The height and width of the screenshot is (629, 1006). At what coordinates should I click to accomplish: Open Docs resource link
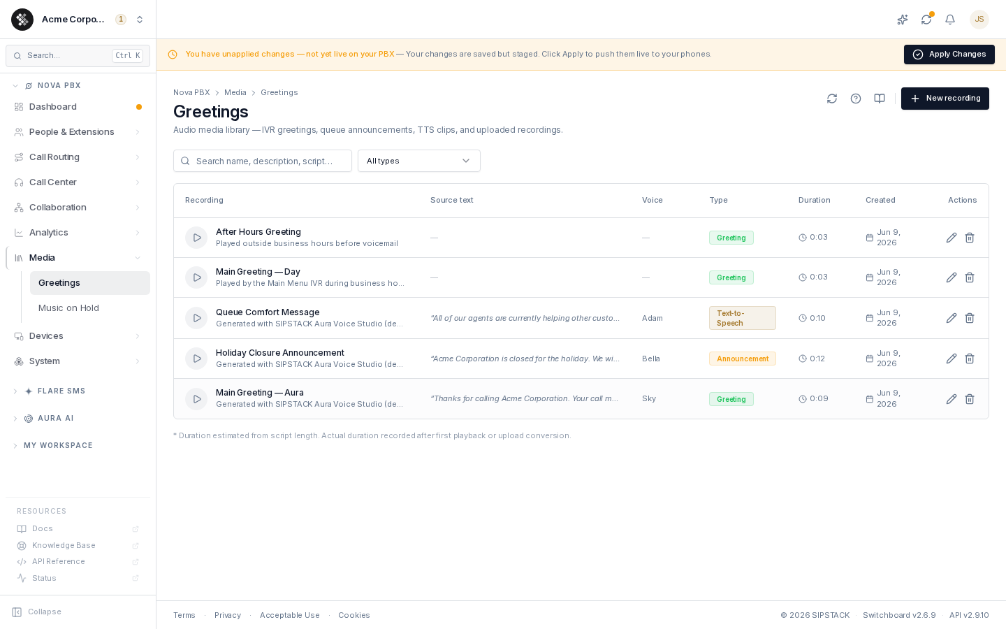click(78, 529)
